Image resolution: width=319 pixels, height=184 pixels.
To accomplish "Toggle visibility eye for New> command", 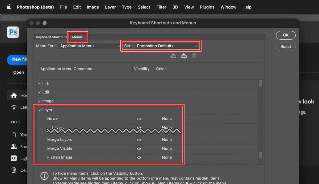I will coord(139,119).
